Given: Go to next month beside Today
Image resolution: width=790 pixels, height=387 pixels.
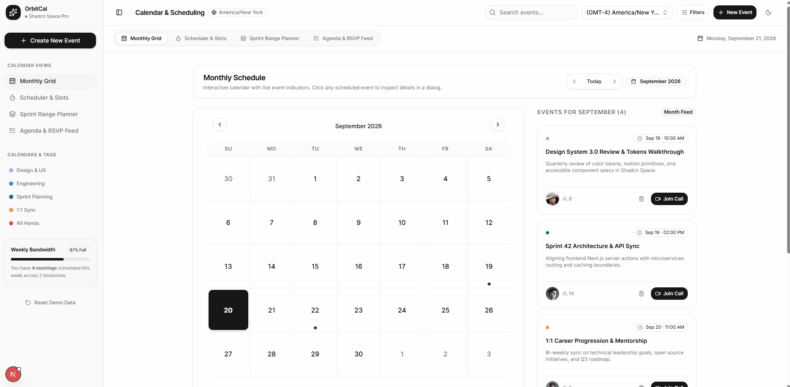Looking at the screenshot, I should tap(615, 81).
